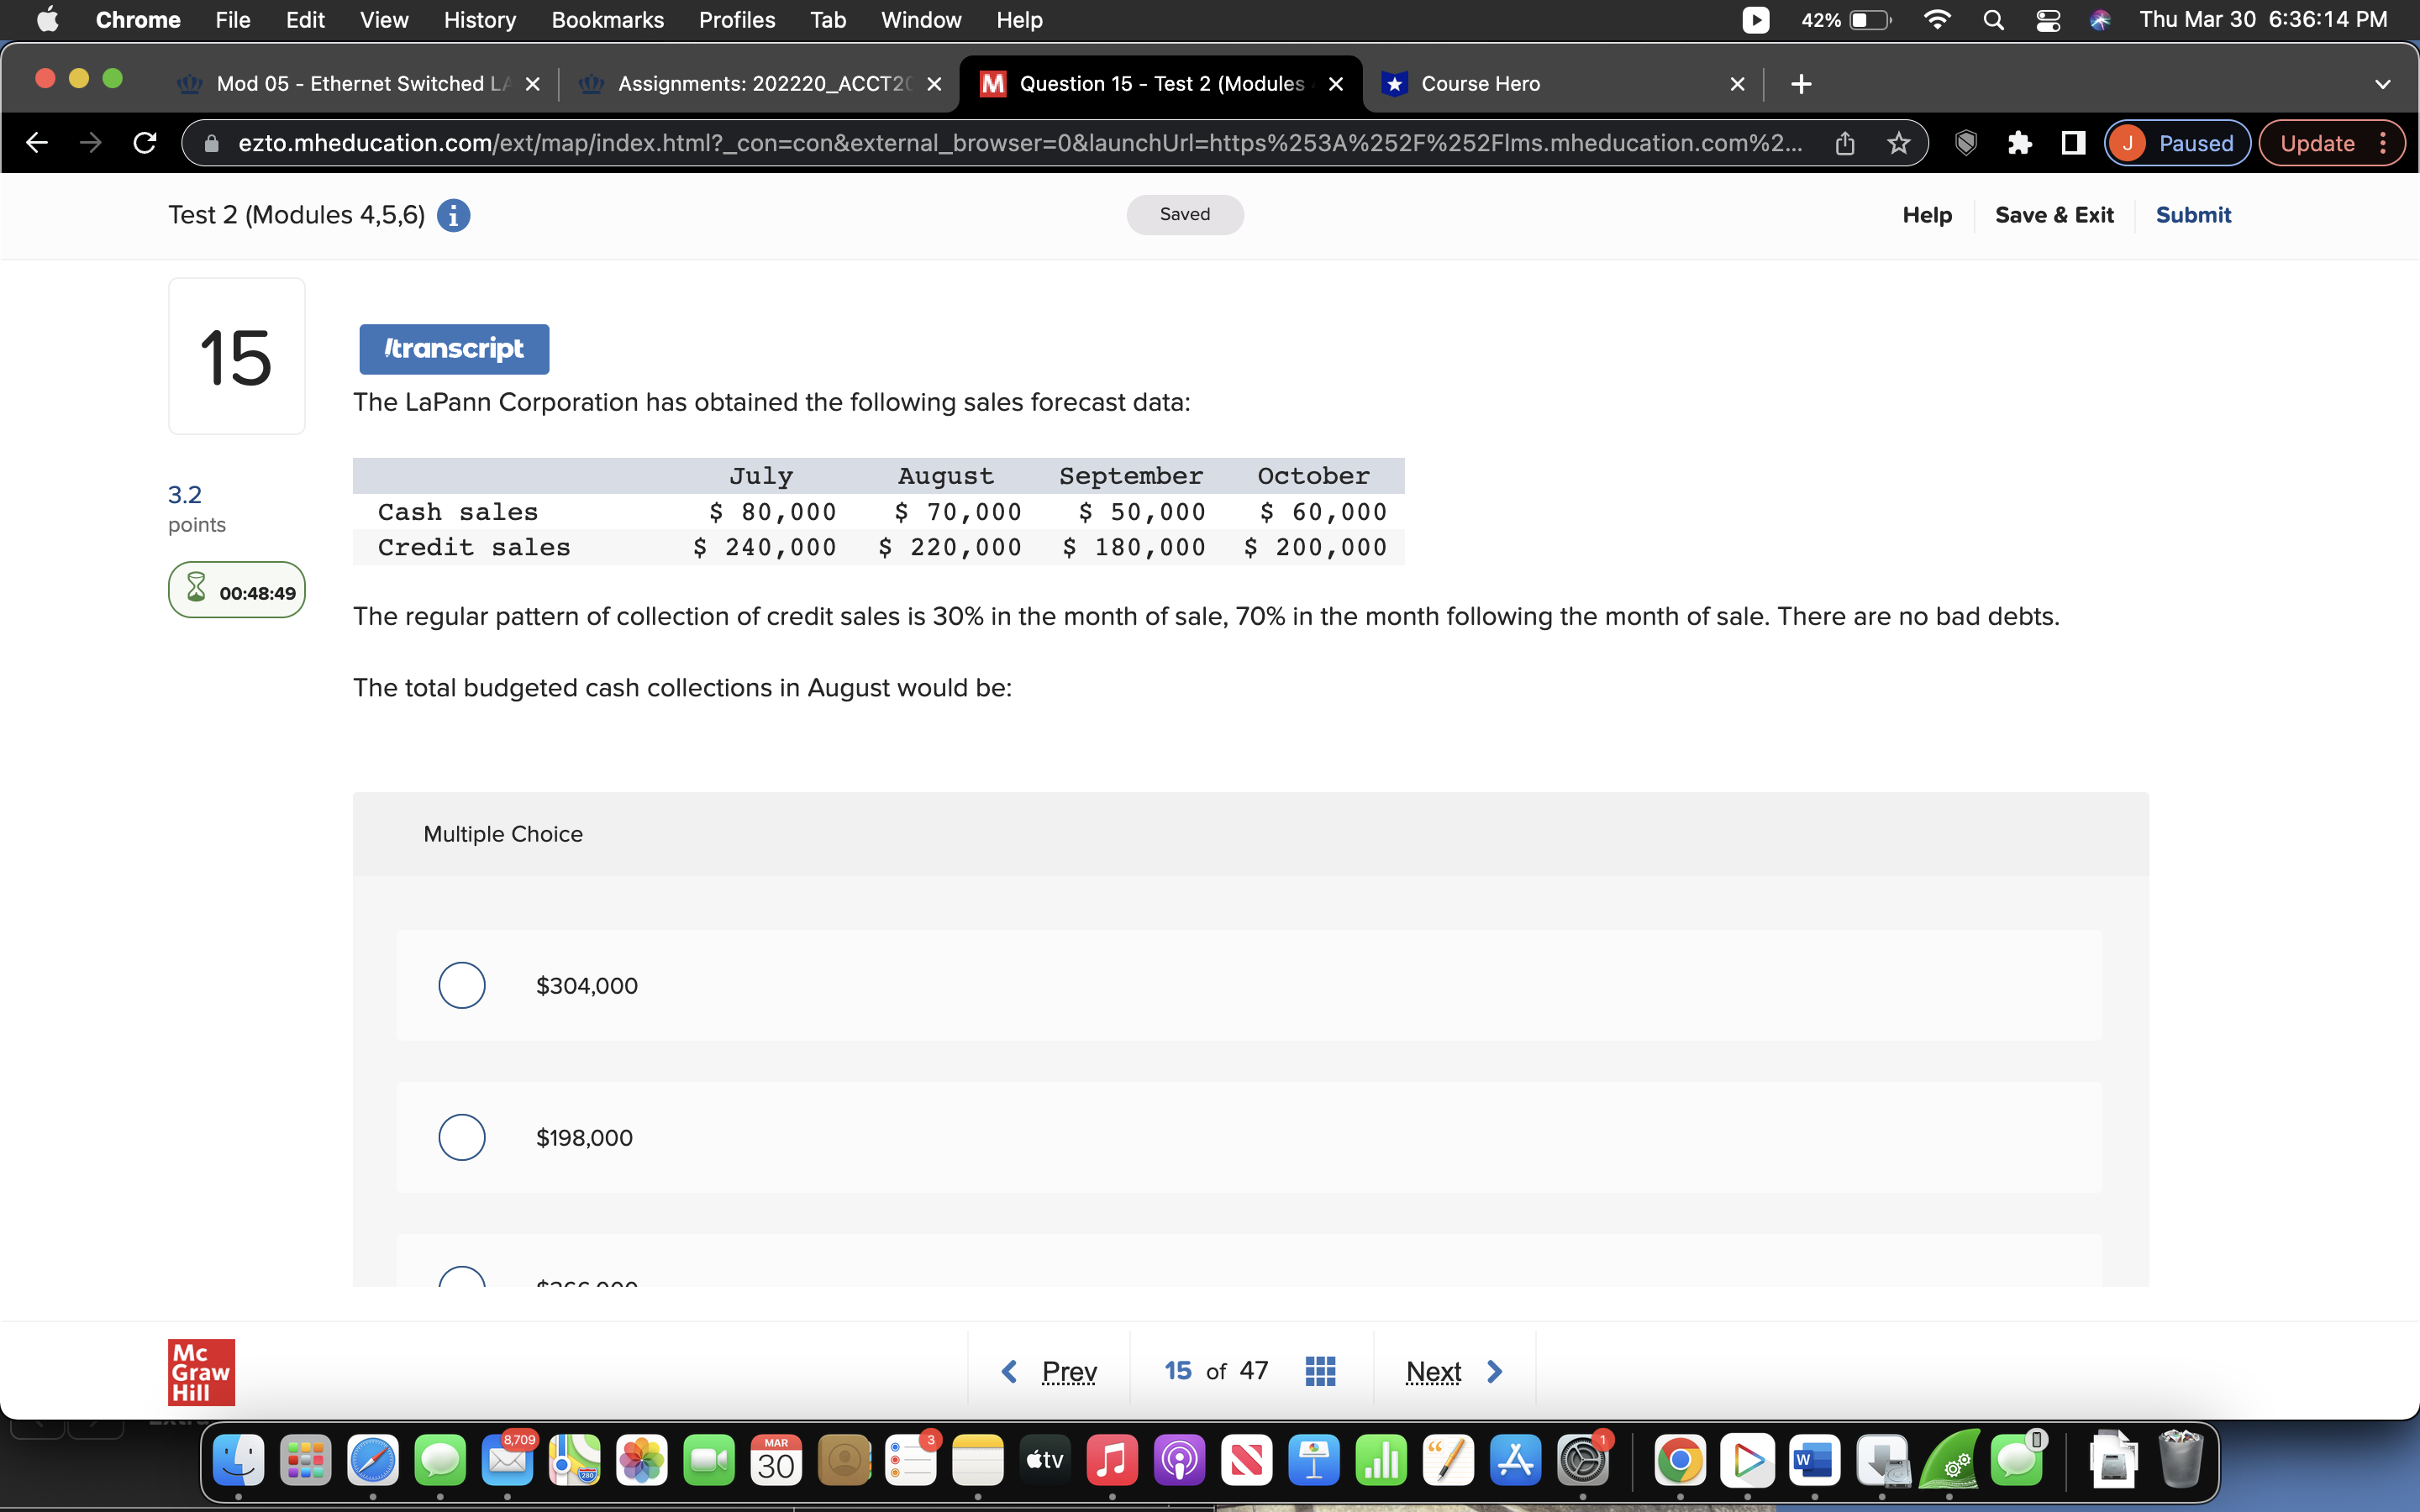Viewport: 2420px width, 1512px height.
Task: Open the tab search chevron at top right
Action: (x=2383, y=84)
